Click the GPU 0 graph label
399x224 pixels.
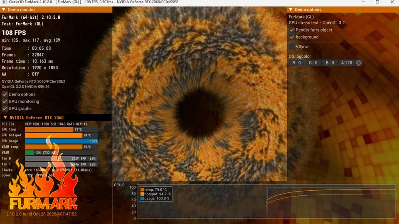coord(119,185)
